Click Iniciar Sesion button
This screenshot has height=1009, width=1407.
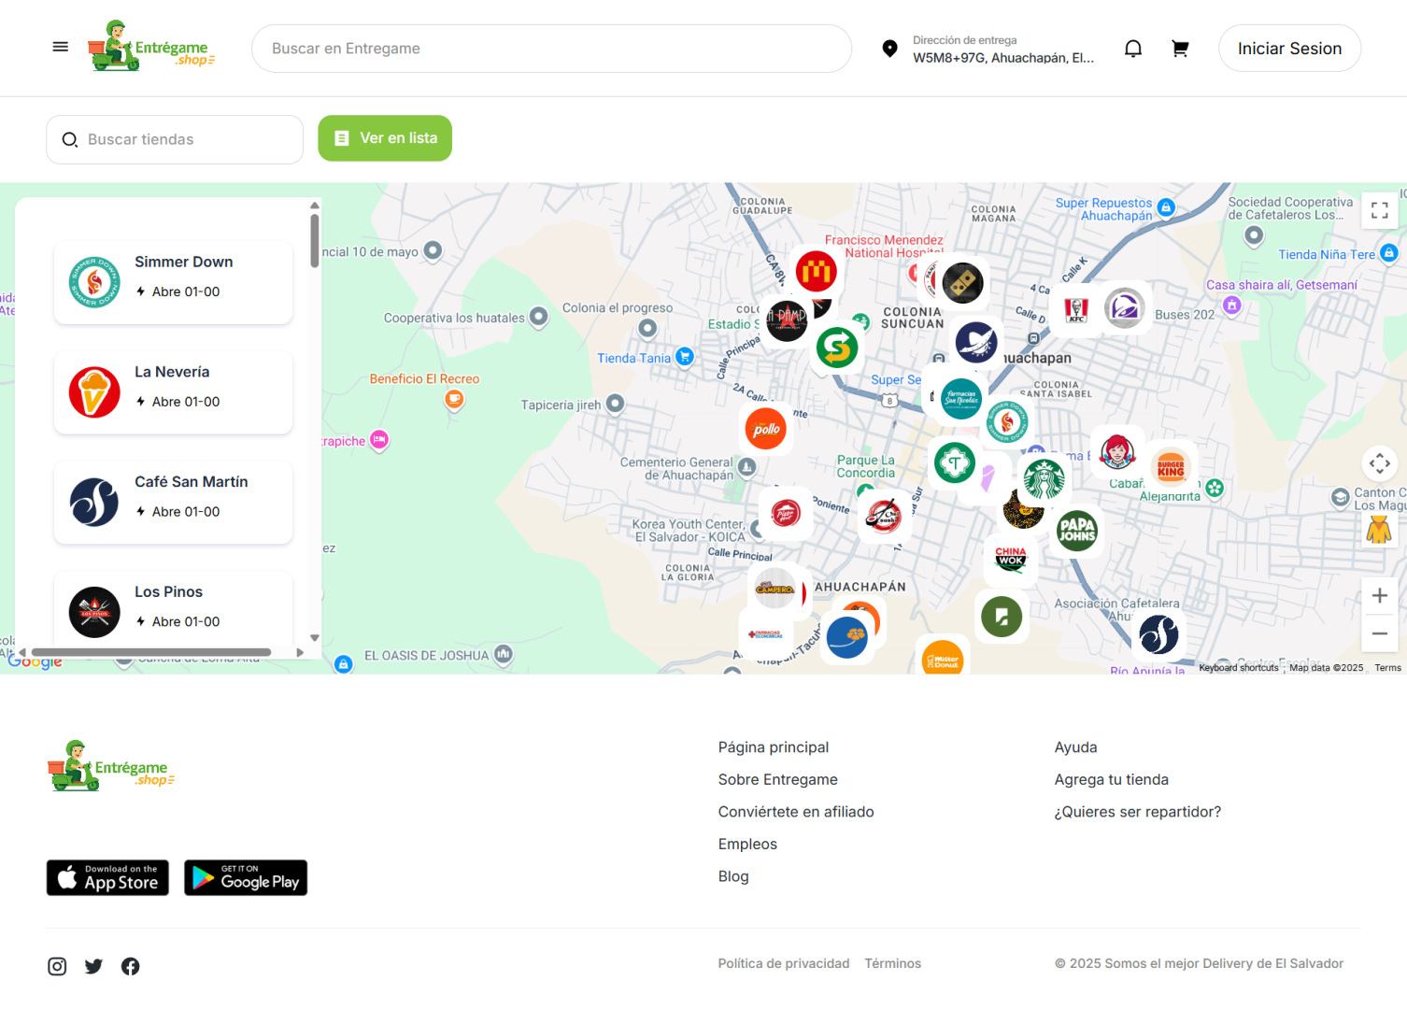tap(1289, 49)
